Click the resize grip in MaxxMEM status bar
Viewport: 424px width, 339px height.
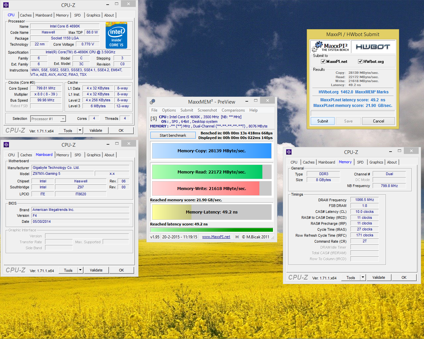click(273, 237)
